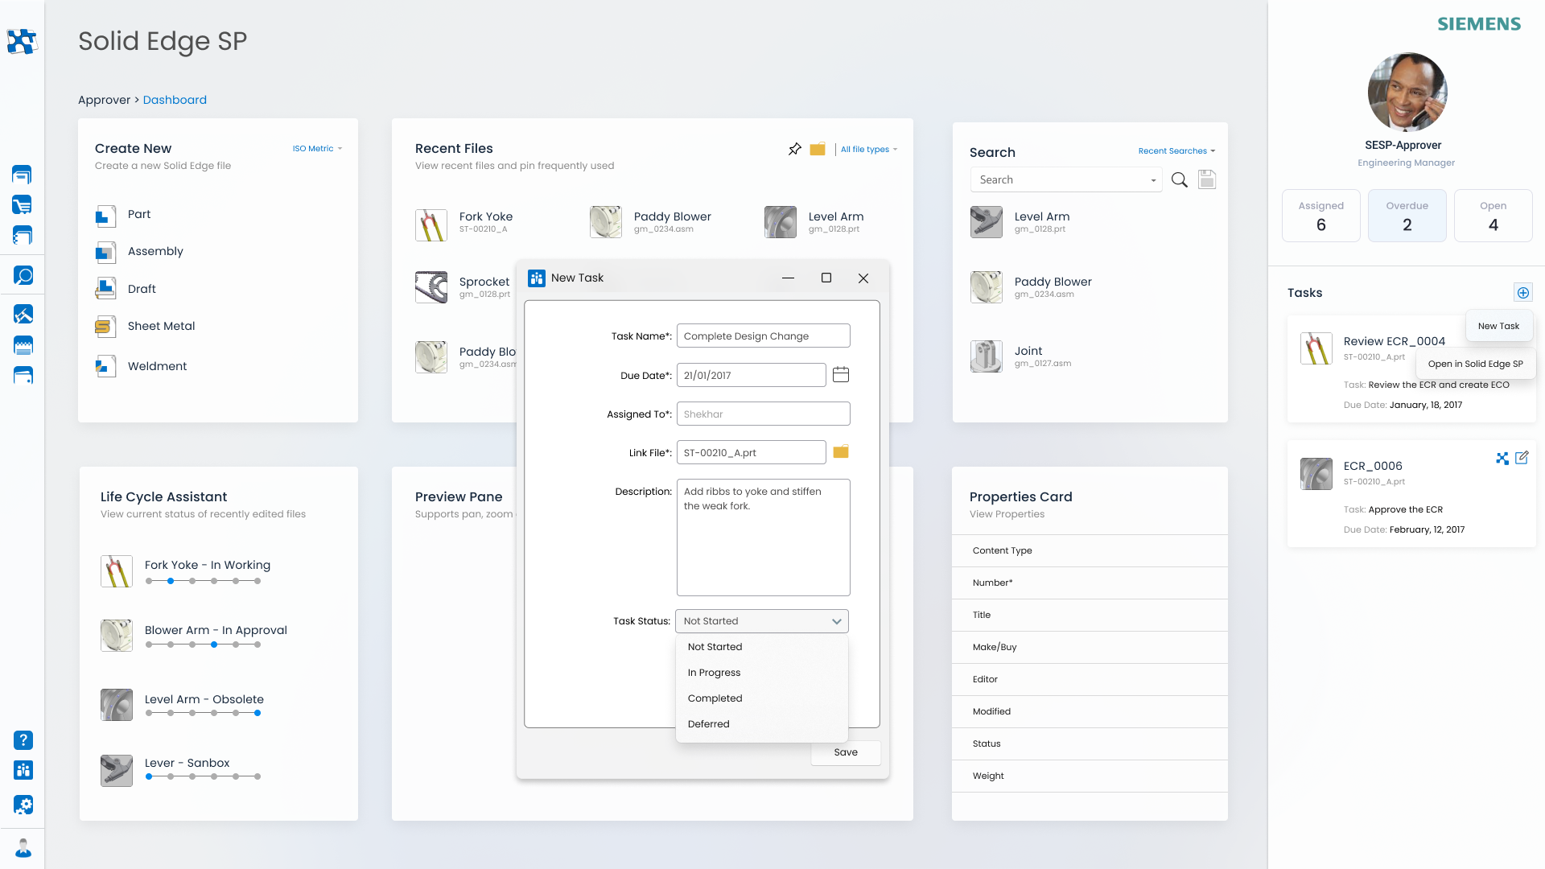The image size is (1545, 869).
Task: Select Deferred status option
Action: coord(761,724)
